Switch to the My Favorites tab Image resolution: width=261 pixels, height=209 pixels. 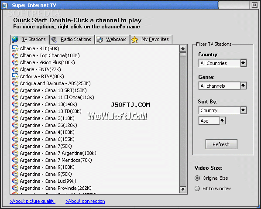pos(151,40)
